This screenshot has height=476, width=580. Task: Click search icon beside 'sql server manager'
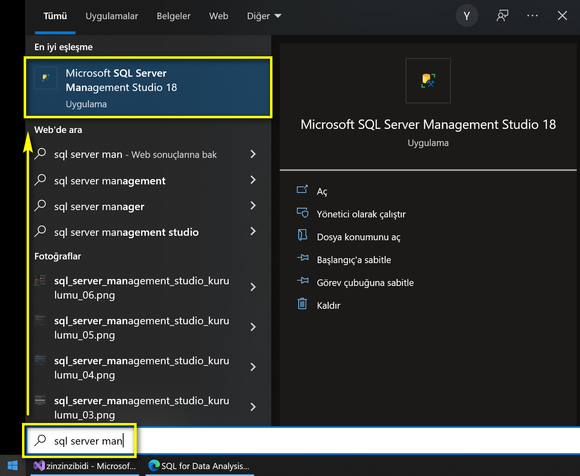pos(40,206)
